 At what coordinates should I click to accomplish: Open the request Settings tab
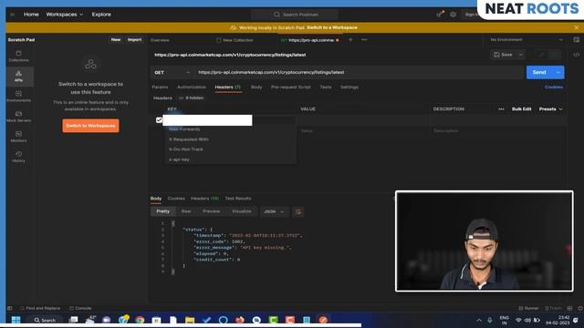point(349,87)
